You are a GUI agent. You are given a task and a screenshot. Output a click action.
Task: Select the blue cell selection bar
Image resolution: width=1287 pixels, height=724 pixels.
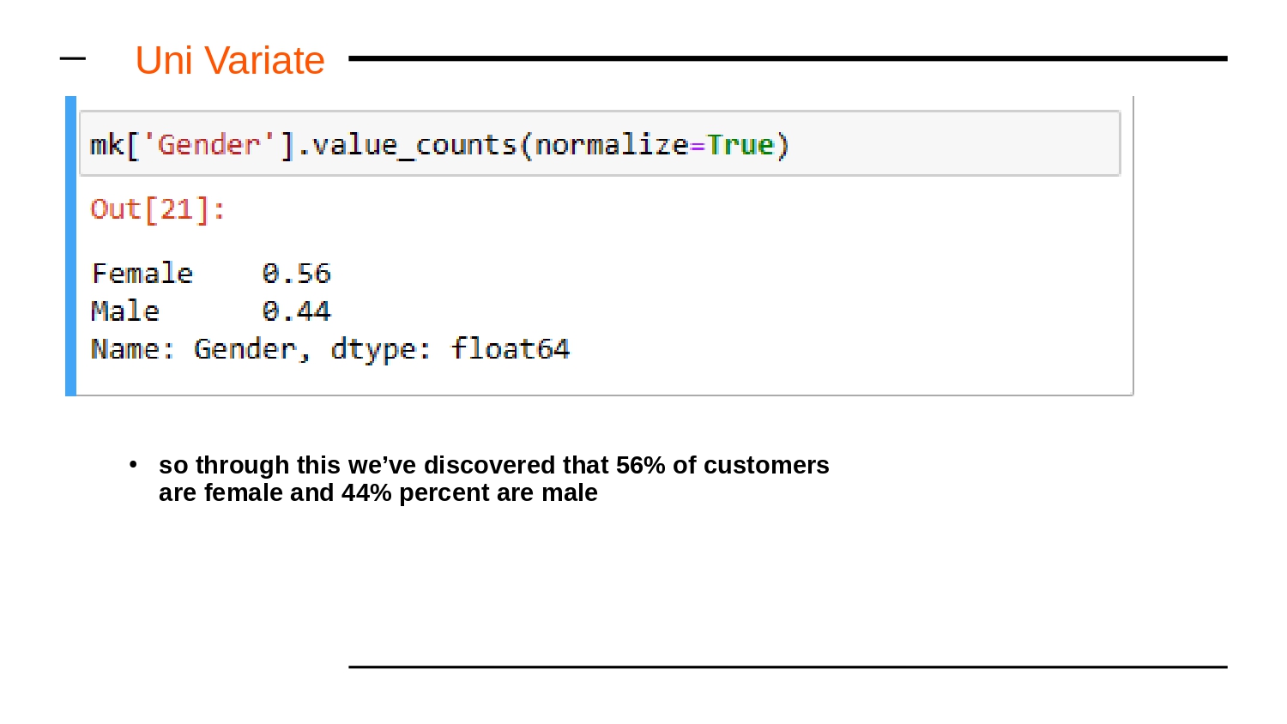coord(70,245)
